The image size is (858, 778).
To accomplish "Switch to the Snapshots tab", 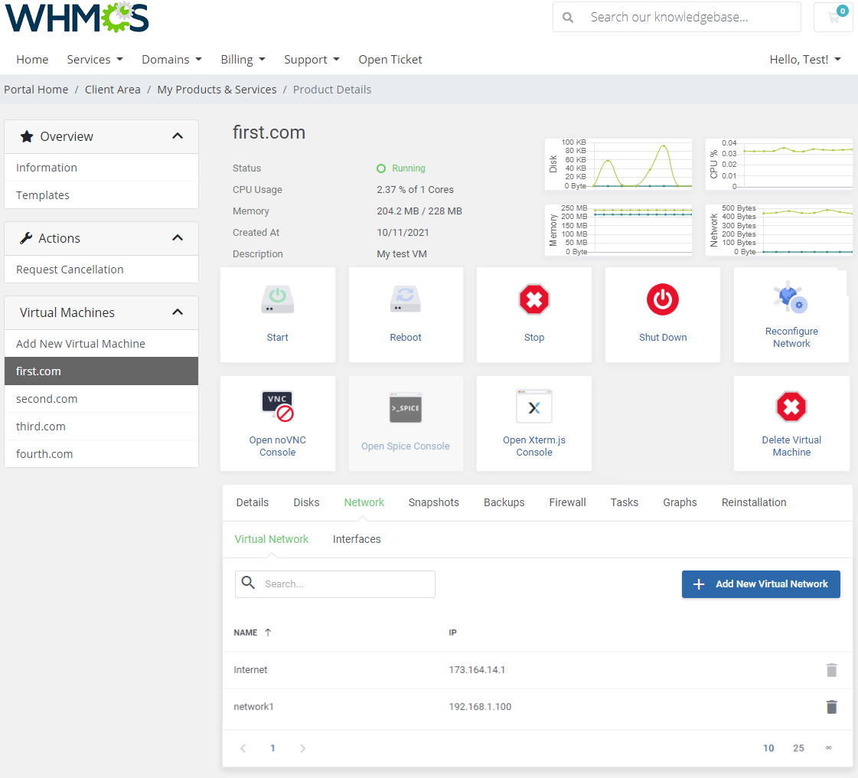I will [x=433, y=502].
